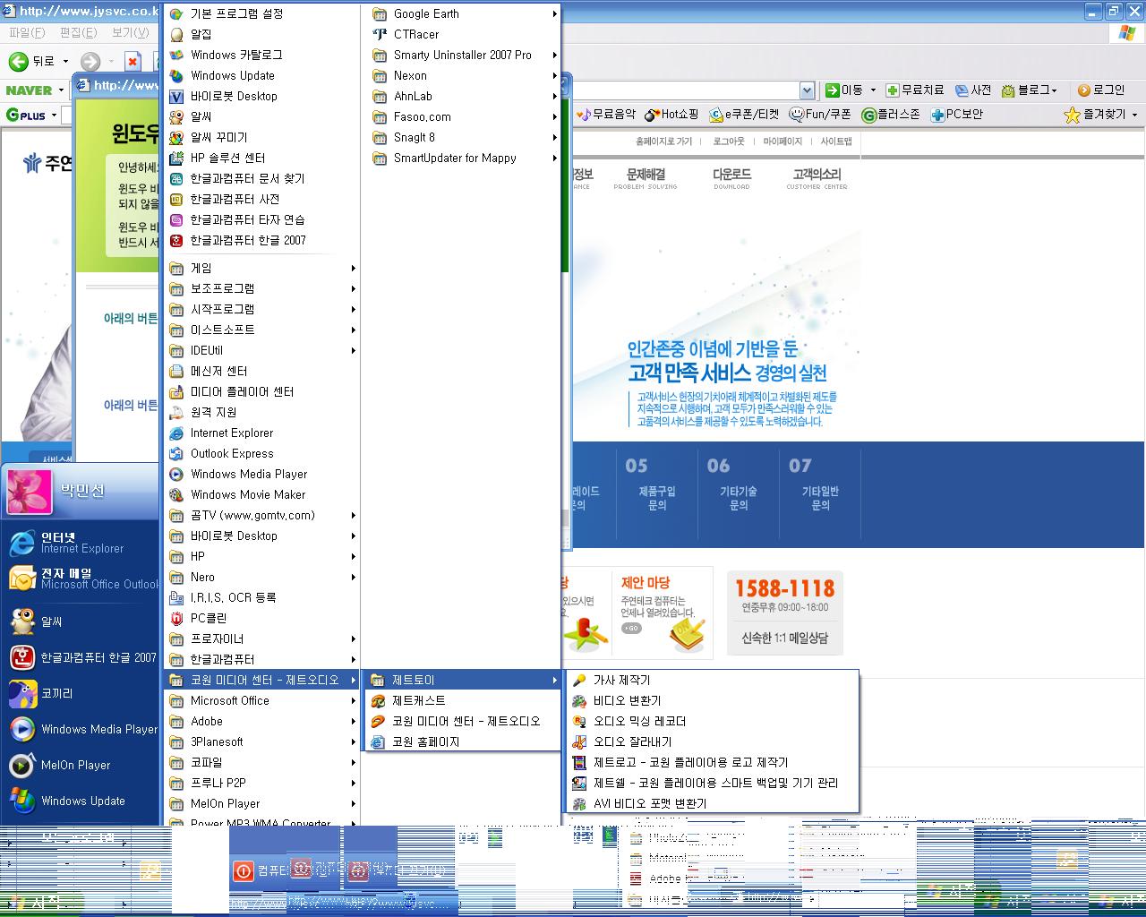Open 고객의소리 page link

coord(817,177)
